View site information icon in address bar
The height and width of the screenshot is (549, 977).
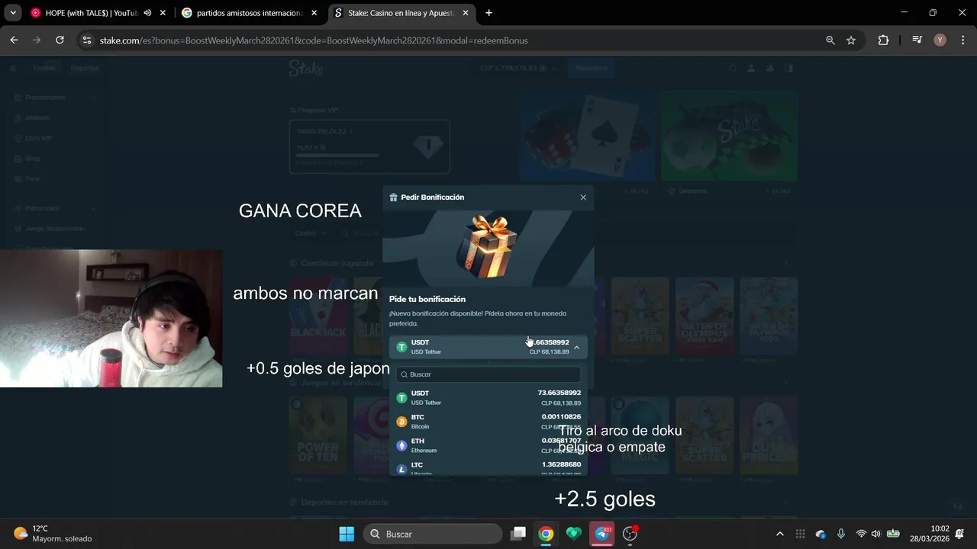tap(86, 40)
